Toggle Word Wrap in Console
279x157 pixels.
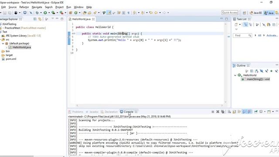pos(239,112)
